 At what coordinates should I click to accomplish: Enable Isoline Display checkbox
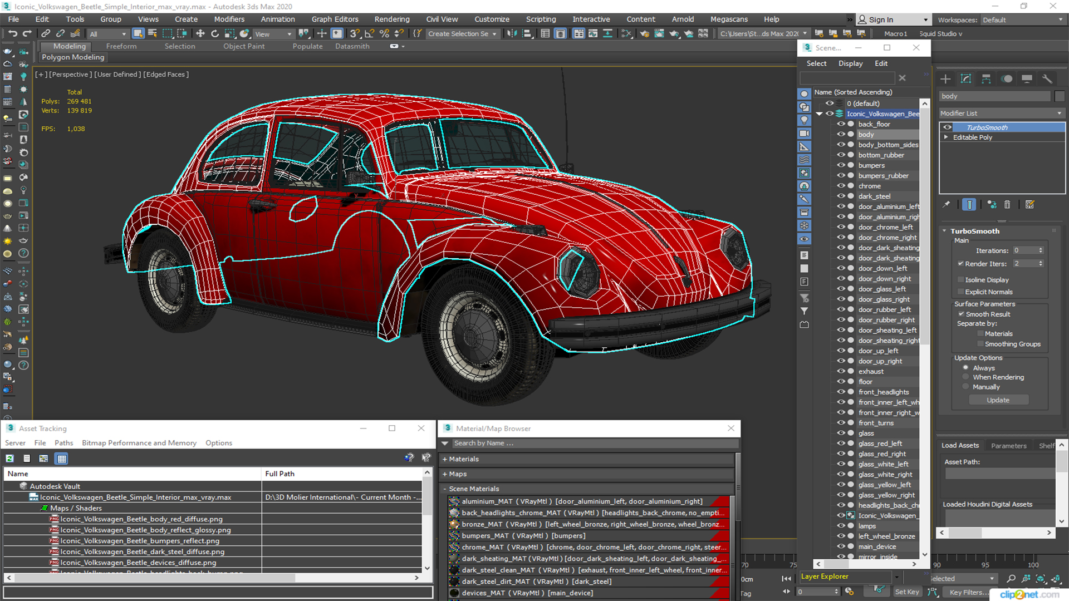click(x=960, y=280)
